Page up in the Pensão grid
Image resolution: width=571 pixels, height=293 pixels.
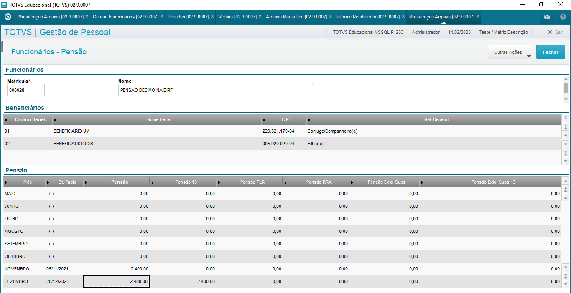pyautogui.click(x=566, y=189)
